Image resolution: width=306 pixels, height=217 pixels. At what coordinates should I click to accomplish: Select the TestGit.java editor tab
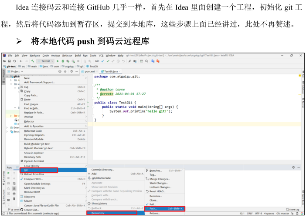pos(111,71)
